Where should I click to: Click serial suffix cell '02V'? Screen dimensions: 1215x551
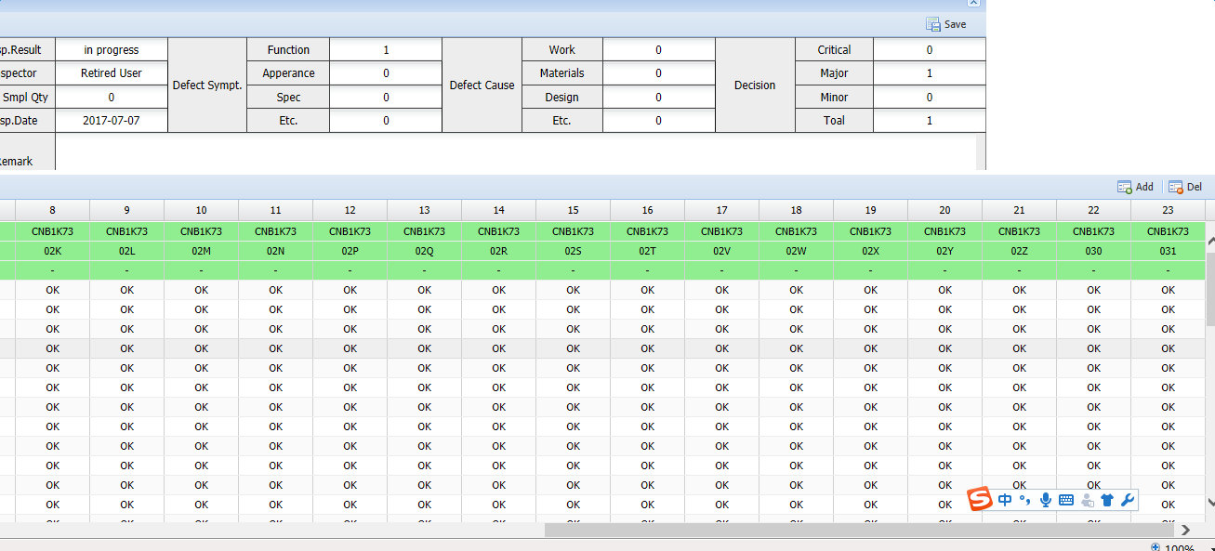[721, 251]
